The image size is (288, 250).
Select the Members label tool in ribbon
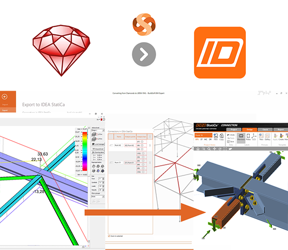coord(241,137)
